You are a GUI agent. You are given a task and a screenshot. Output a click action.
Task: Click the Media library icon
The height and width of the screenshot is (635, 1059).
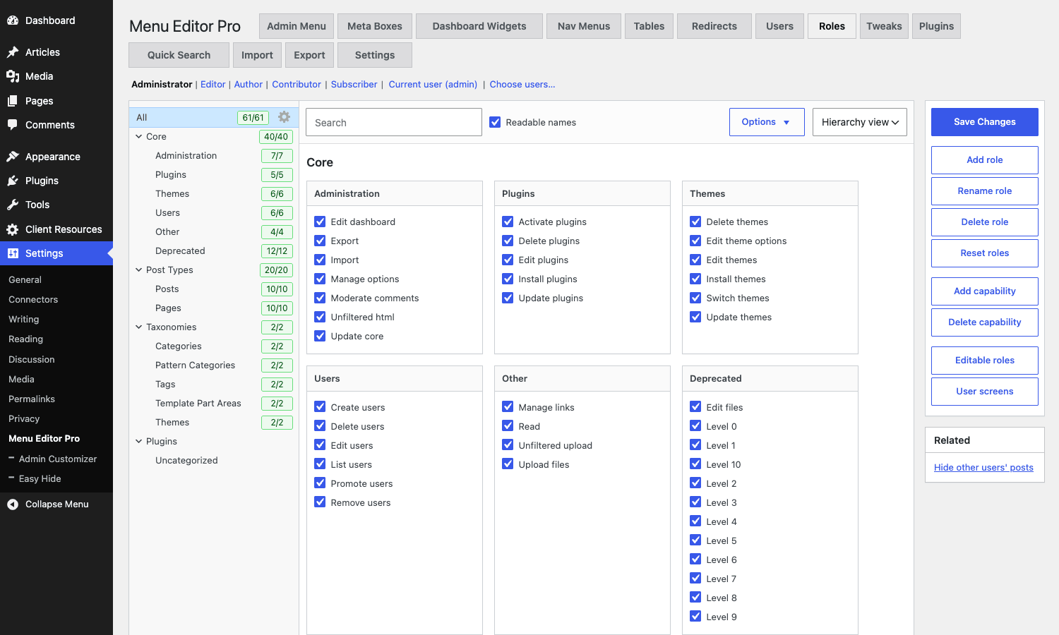pos(13,76)
